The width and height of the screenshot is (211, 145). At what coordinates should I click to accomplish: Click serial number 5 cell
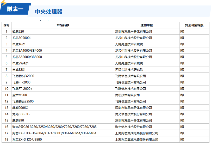click(7, 57)
